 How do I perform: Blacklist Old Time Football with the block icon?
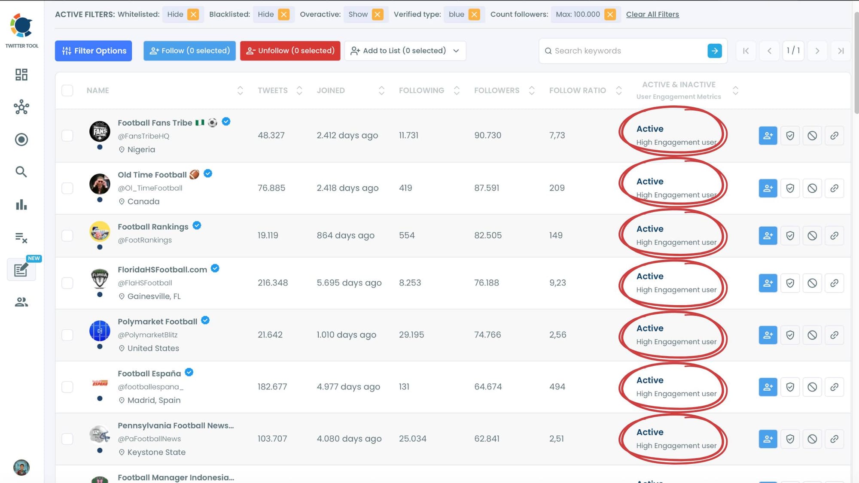click(812, 188)
